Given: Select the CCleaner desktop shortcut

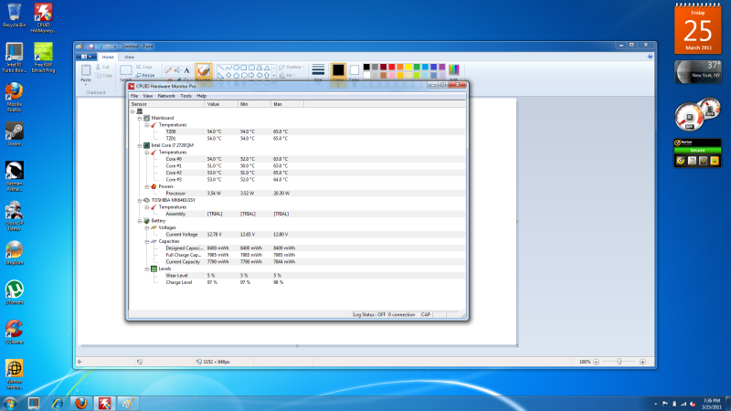Looking at the screenshot, I should pos(14,332).
